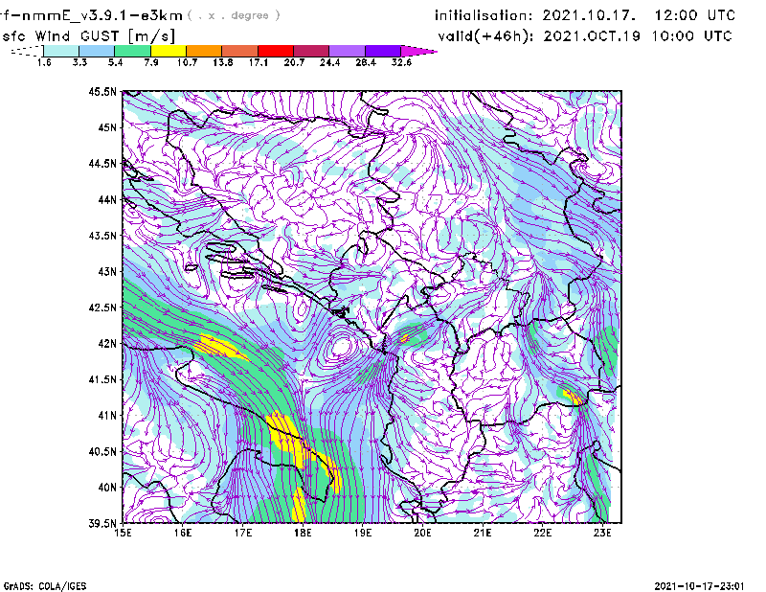The image size is (766, 592).
Task: Click the "21E" longitude label
Action: coord(483,533)
